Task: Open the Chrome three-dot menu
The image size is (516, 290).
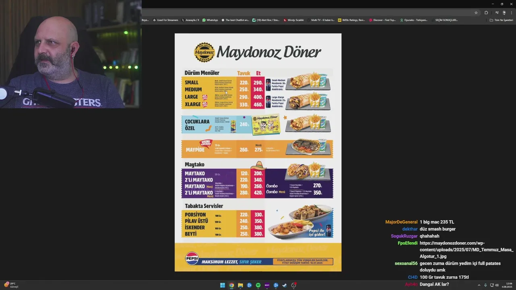Action: coord(512,12)
